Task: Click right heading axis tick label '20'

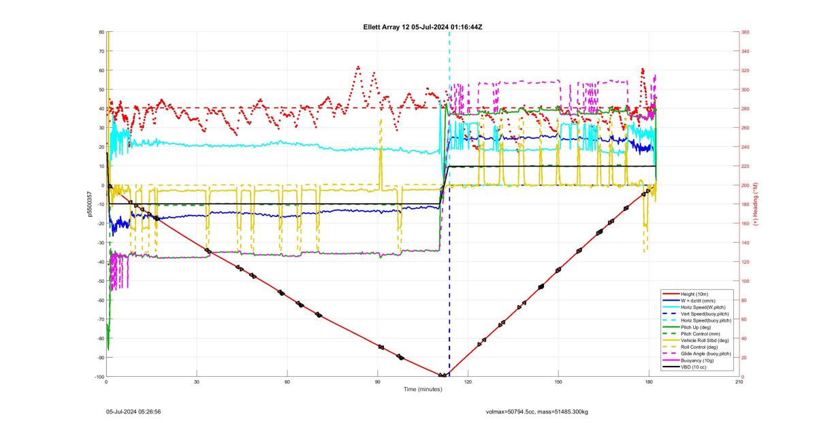Action: coord(744,358)
